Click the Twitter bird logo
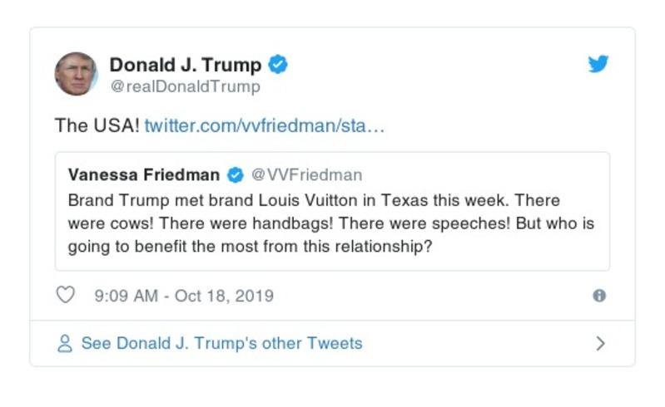Screen dimensions: 665x407 click(598, 65)
